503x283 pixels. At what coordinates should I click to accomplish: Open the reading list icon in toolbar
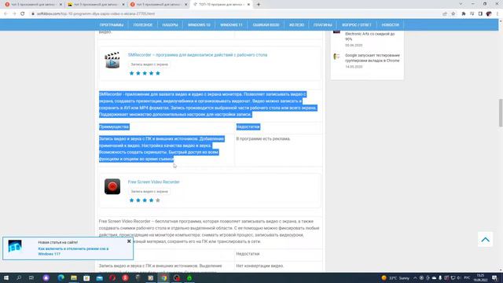pos(472,14)
